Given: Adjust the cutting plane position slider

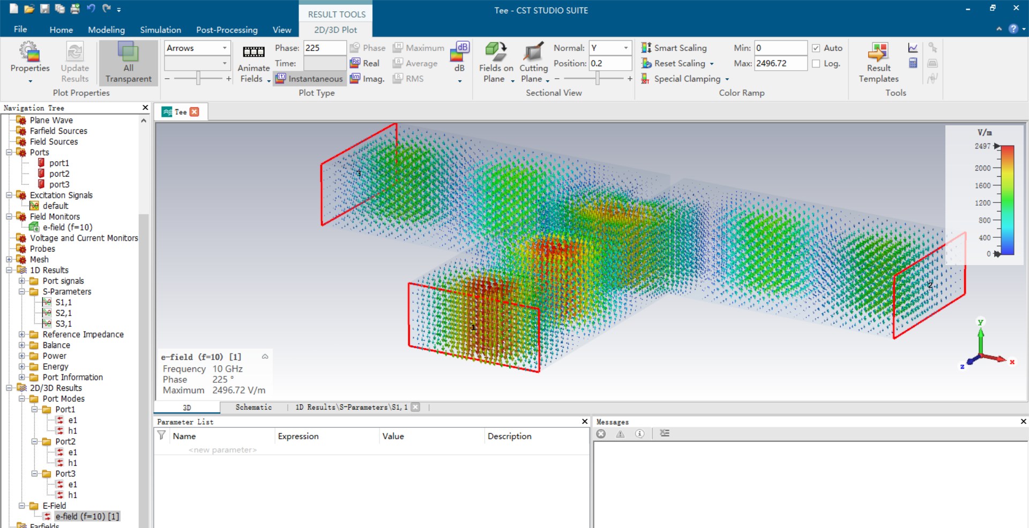Looking at the screenshot, I should (597, 79).
